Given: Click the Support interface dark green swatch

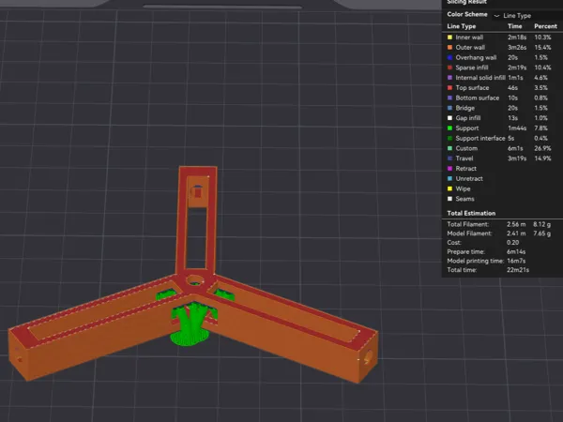Looking at the screenshot, I should [449, 138].
